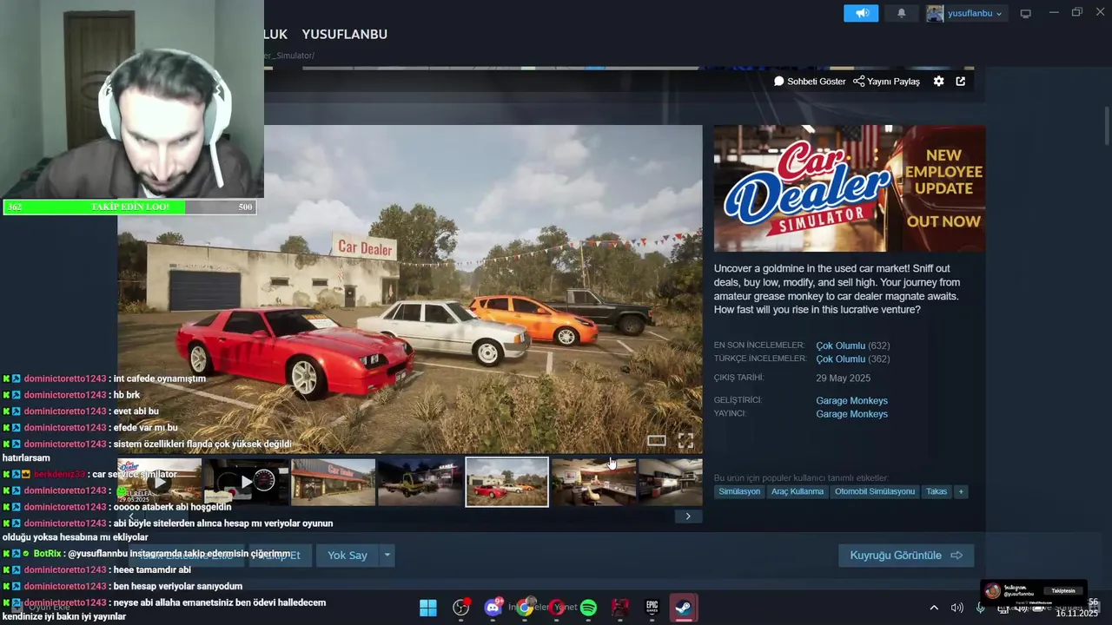
Task: Select the game description paragraph text
Action: point(837,289)
